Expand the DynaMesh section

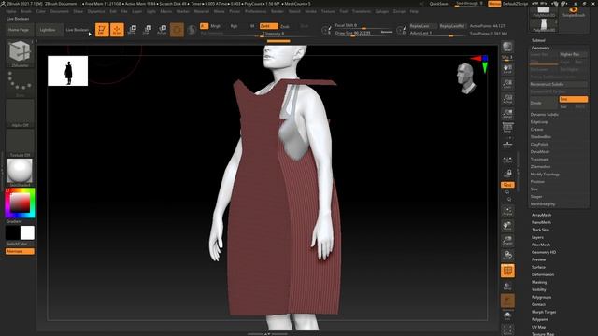click(x=540, y=151)
